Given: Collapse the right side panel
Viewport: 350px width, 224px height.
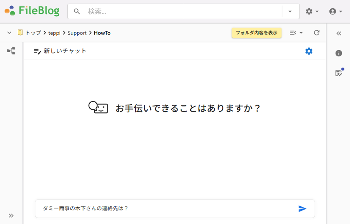Looking at the screenshot, I should [339, 33].
